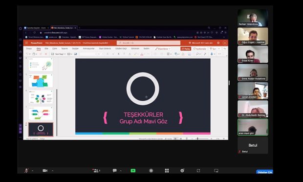Select the teal hexagon slide thumbnail

pos(41,81)
